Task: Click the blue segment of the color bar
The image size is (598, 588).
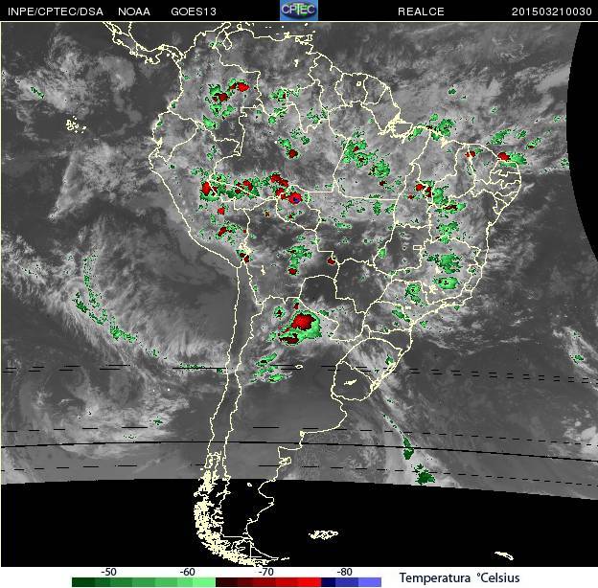Action: pos(351,582)
